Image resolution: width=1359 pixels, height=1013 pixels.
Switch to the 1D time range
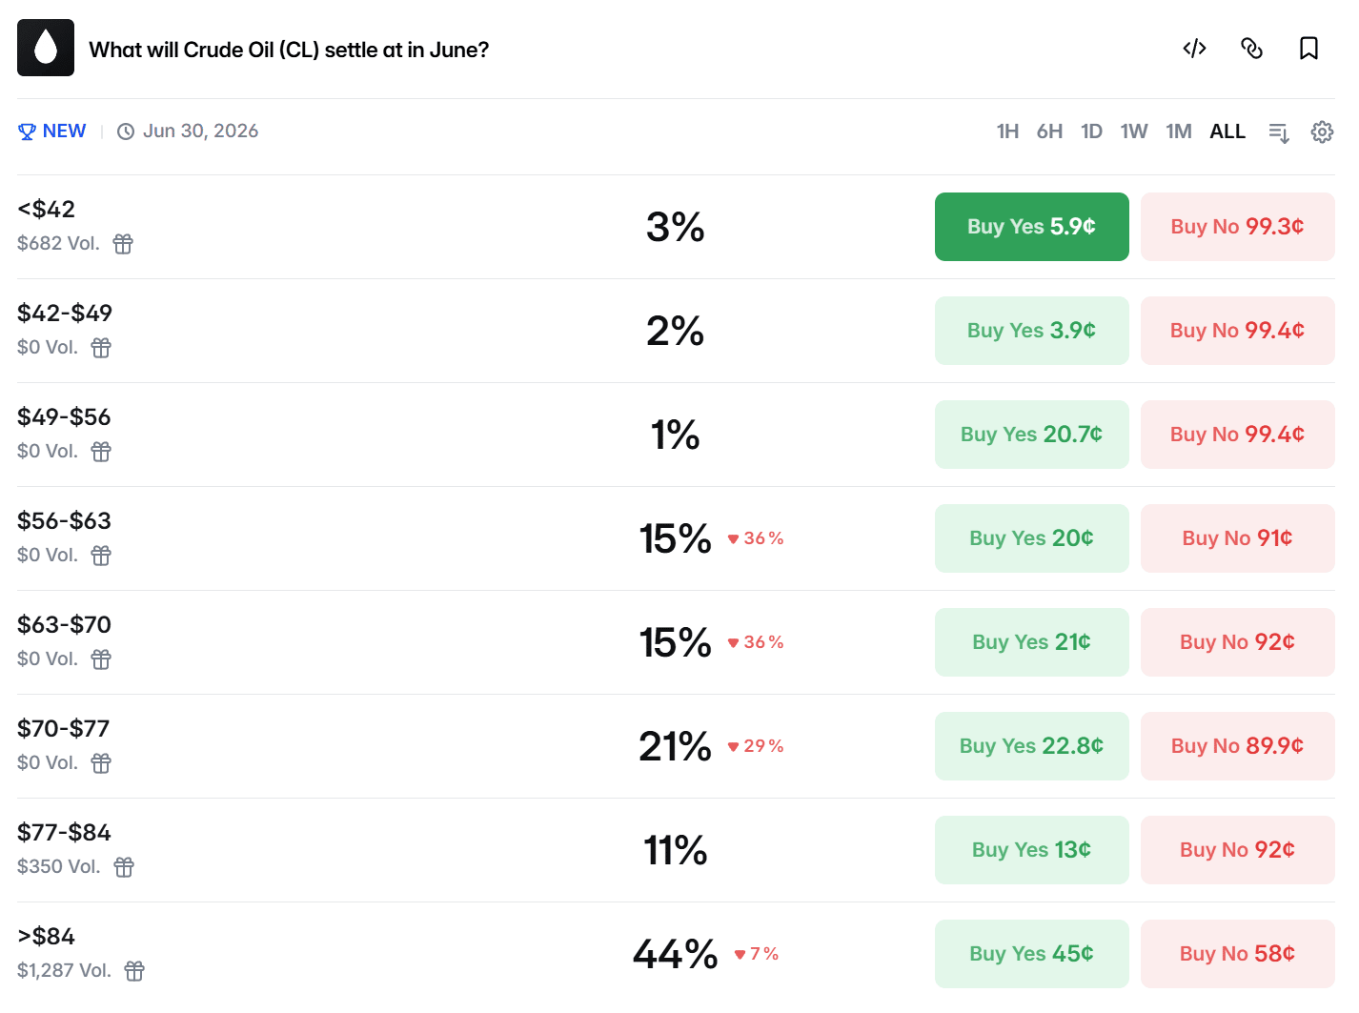pyautogui.click(x=1091, y=132)
